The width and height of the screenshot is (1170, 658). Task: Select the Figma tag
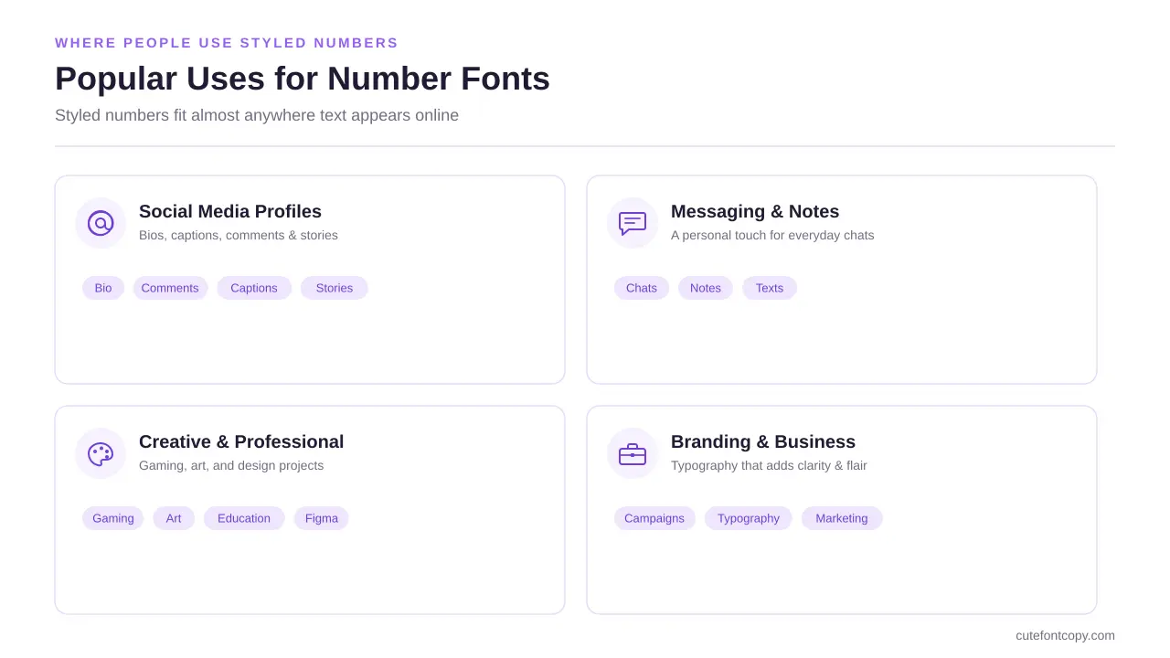pyautogui.click(x=322, y=518)
